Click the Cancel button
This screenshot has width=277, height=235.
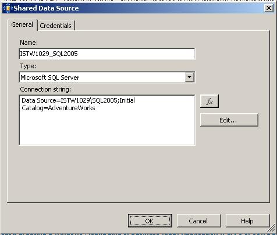point(199,221)
